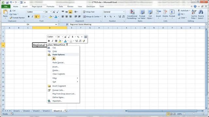The image size is (209, 117).
Task: Click the Format Painter brush in ribbon
Action: click(x=11, y=18)
